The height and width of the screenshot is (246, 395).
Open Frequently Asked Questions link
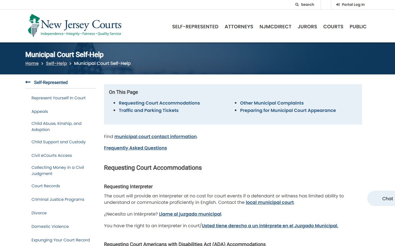click(x=135, y=148)
